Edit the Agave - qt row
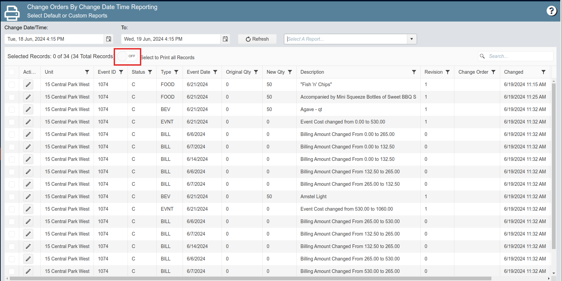 click(x=28, y=109)
